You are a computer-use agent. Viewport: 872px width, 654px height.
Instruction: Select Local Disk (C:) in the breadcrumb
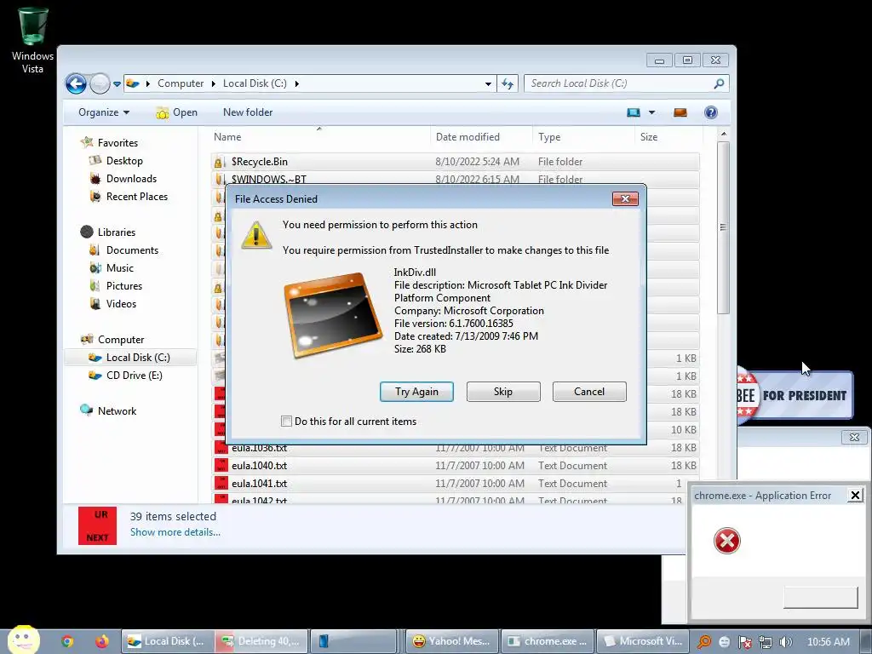pos(255,83)
